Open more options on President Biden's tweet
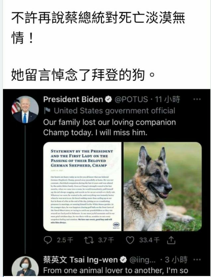 tap(197, 99)
